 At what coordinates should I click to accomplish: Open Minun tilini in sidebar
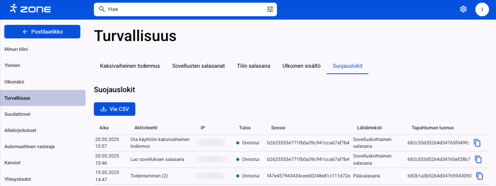[16, 49]
